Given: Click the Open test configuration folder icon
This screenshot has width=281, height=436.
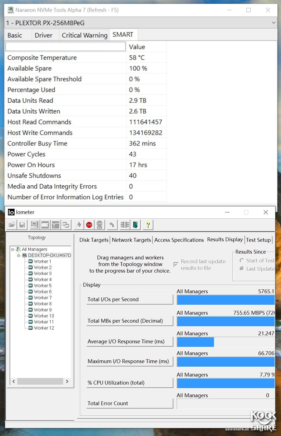Looking at the screenshot, I should [12, 225].
